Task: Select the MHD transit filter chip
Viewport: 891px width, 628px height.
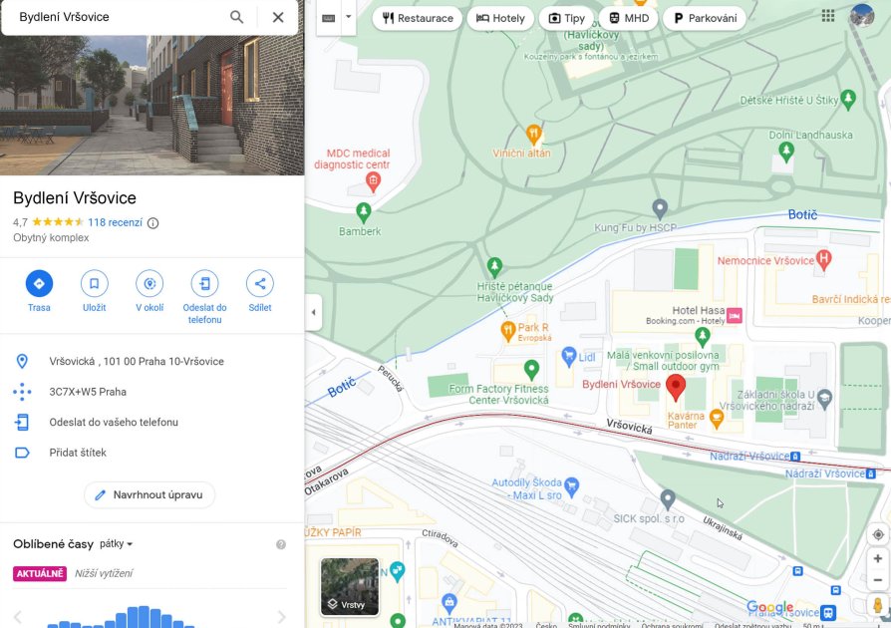Action: (629, 18)
